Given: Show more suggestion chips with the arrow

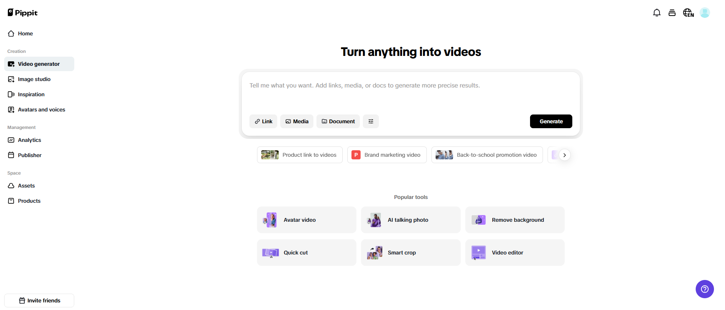Looking at the screenshot, I should 564,155.
